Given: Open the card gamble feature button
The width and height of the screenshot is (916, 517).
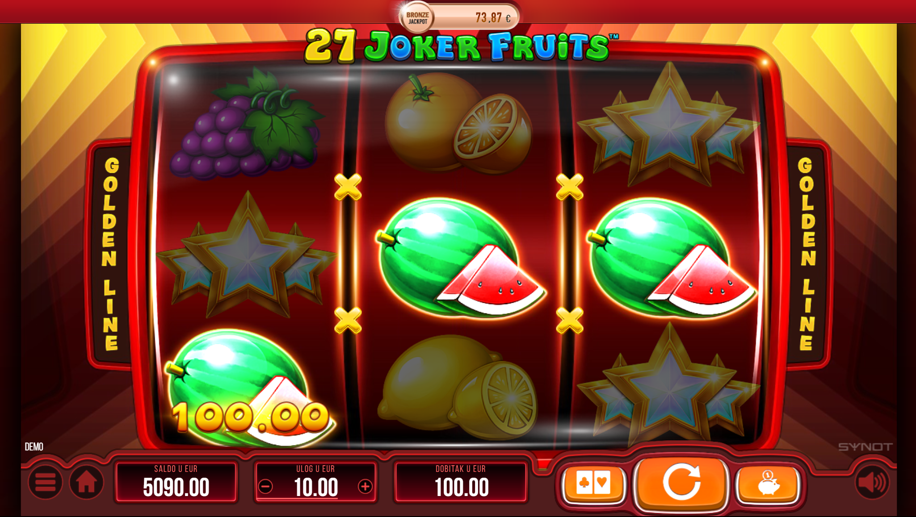Looking at the screenshot, I should (x=593, y=484).
